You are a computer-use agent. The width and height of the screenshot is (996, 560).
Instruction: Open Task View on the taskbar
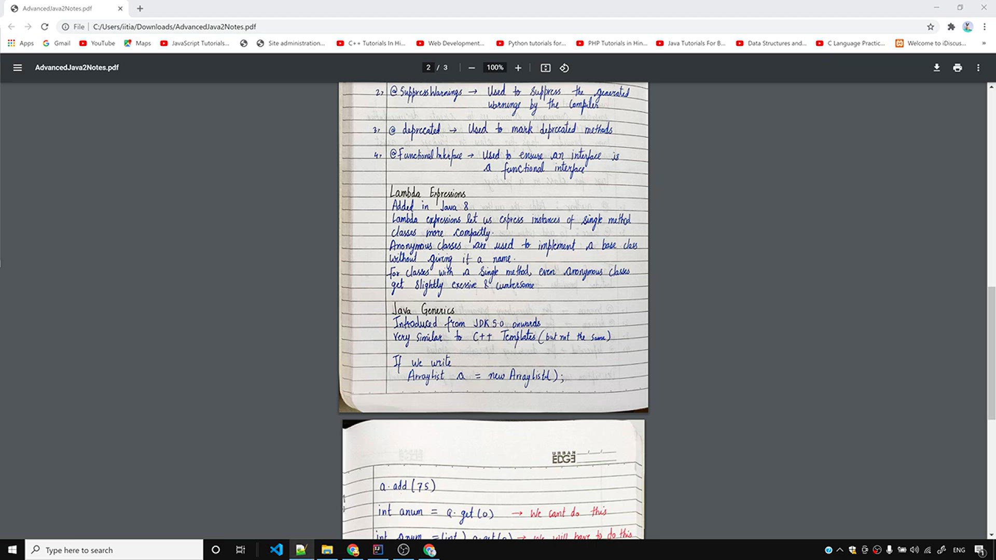coord(240,550)
